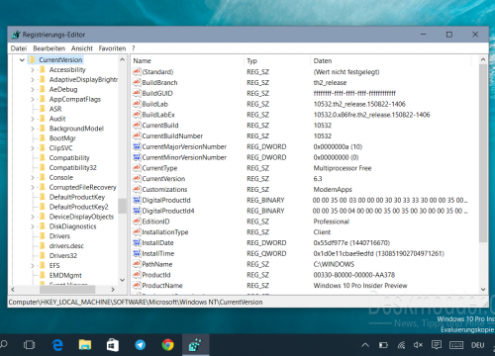
Task: Click the DEU input language indicator
Action: [478, 345]
